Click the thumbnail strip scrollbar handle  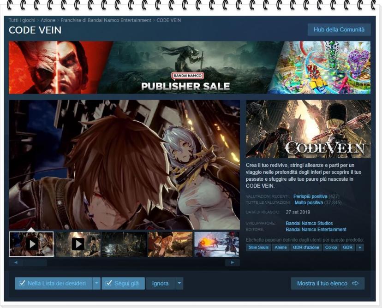point(36,263)
